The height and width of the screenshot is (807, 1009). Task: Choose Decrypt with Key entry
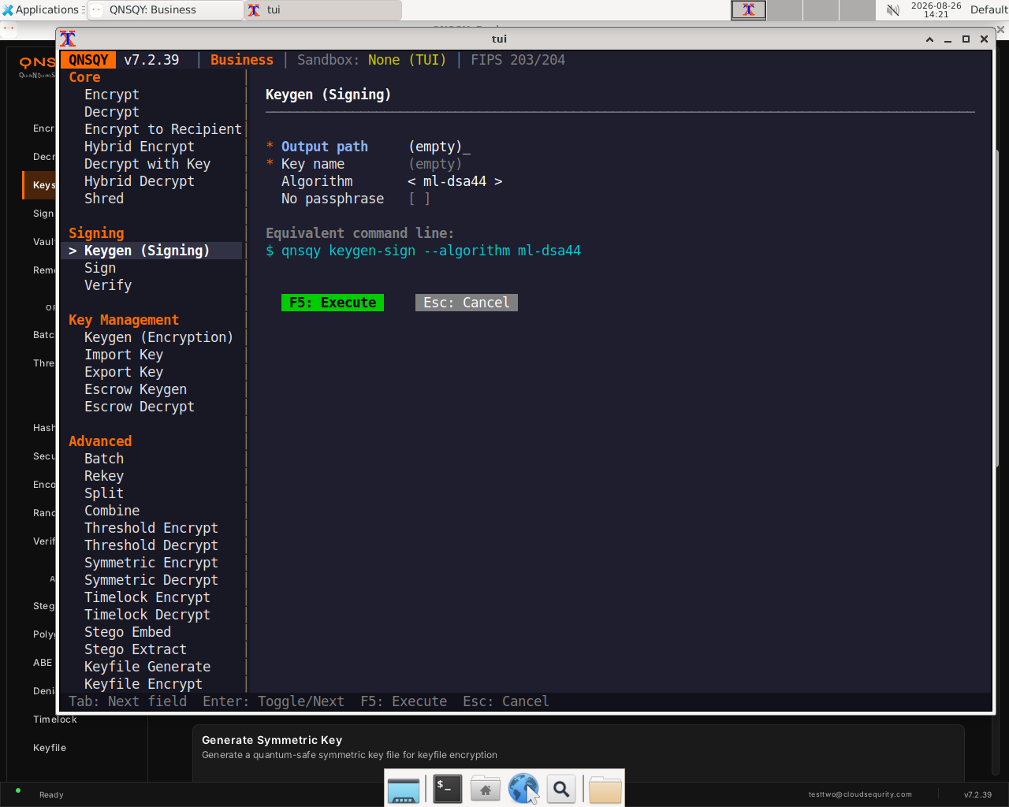(147, 164)
